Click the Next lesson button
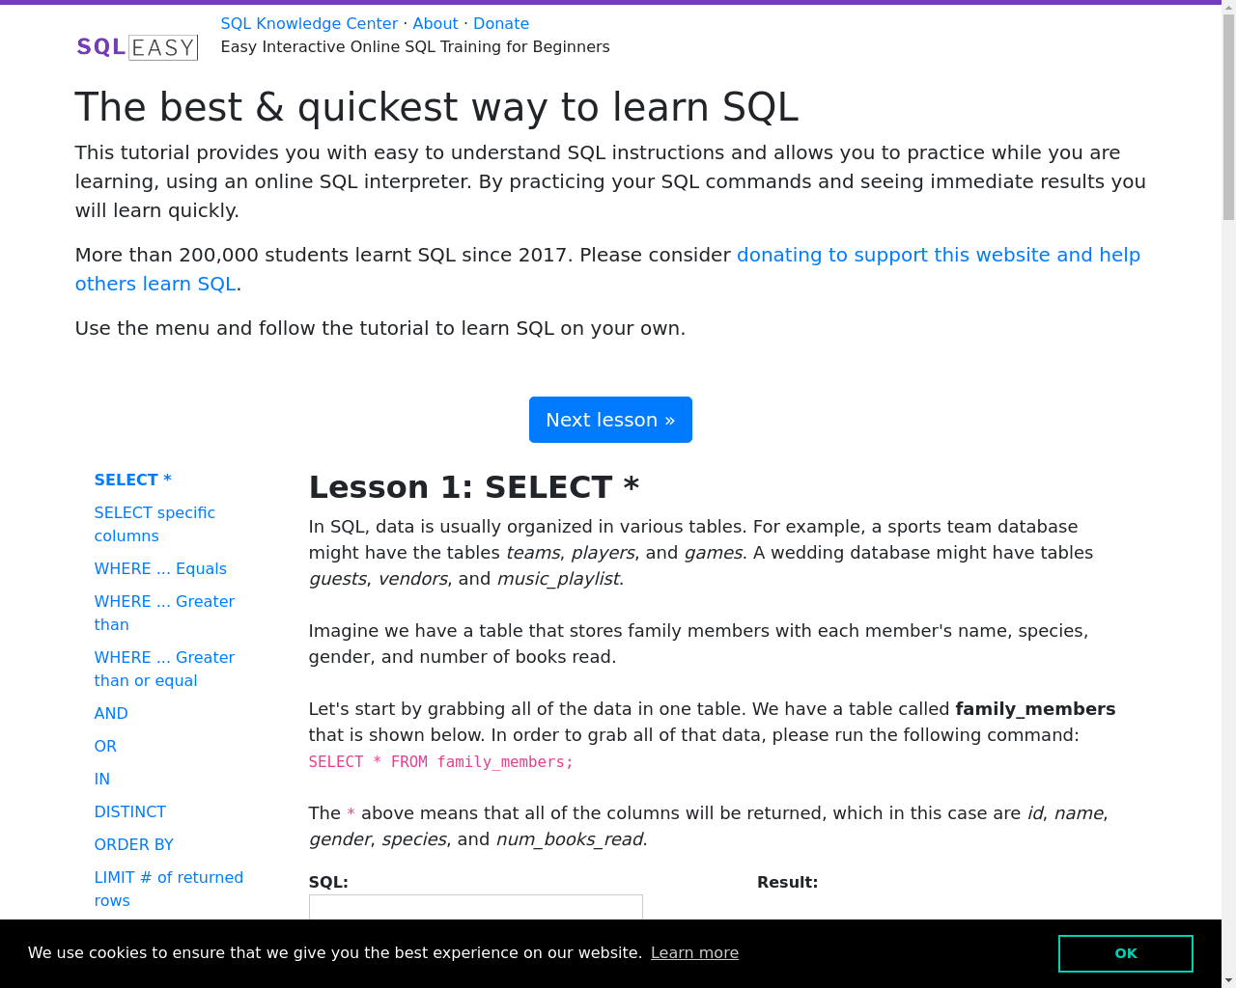Screen dimensions: 1236x988 tap(610, 420)
